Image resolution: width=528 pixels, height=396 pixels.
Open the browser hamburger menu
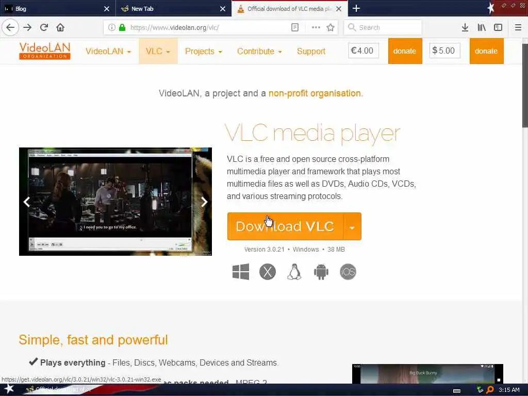tap(518, 27)
